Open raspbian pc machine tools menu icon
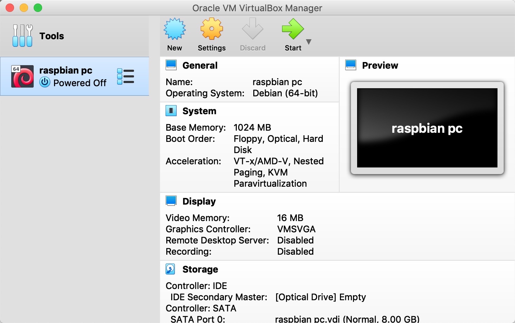The height and width of the screenshot is (323, 515). [x=126, y=76]
